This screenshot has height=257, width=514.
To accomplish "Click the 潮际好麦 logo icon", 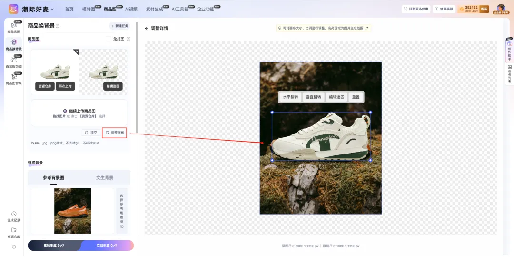I will (x=13, y=9).
